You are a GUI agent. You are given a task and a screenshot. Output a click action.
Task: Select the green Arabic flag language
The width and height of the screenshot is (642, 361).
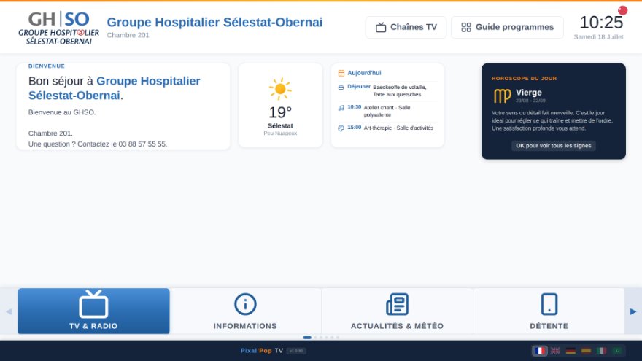[x=617, y=351]
